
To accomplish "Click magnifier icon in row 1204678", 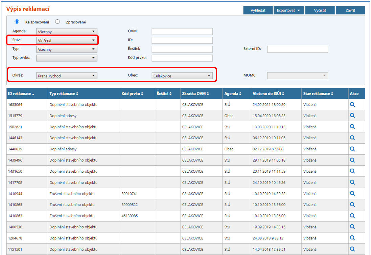I will click(352, 238).
